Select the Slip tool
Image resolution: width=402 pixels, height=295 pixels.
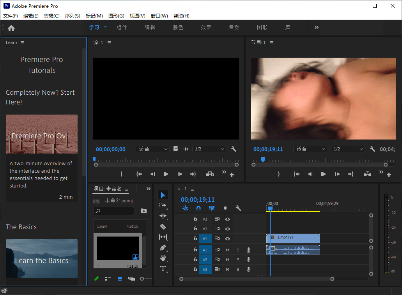coord(163,237)
